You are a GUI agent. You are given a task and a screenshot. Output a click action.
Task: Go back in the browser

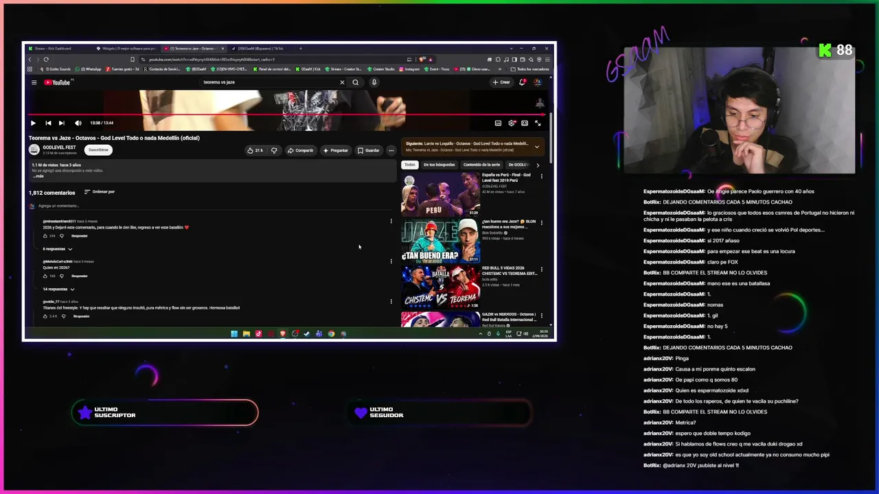(30, 59)
